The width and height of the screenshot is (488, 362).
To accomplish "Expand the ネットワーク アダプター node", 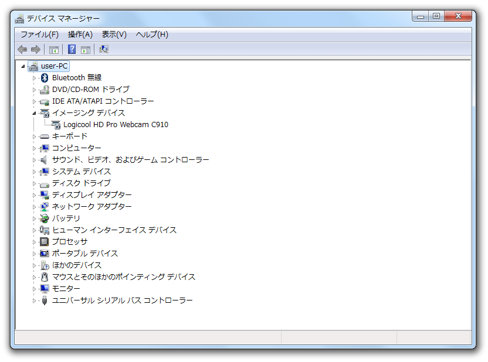I will [x=34, y=207].
